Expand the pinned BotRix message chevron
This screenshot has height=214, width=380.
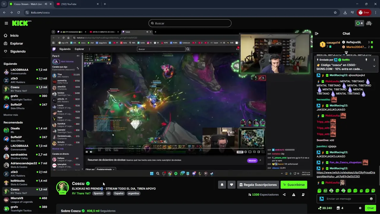click(374, 66)
